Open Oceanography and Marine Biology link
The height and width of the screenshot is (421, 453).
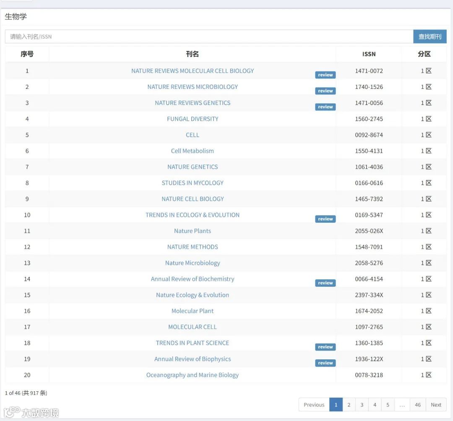(193, 375)
